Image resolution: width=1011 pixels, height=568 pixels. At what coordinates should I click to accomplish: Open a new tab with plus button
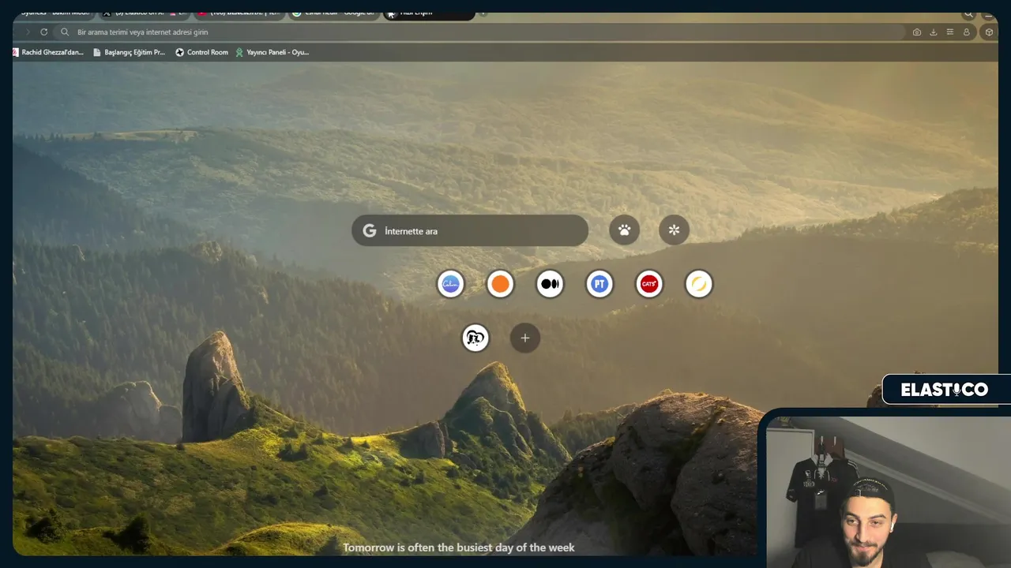483,13
